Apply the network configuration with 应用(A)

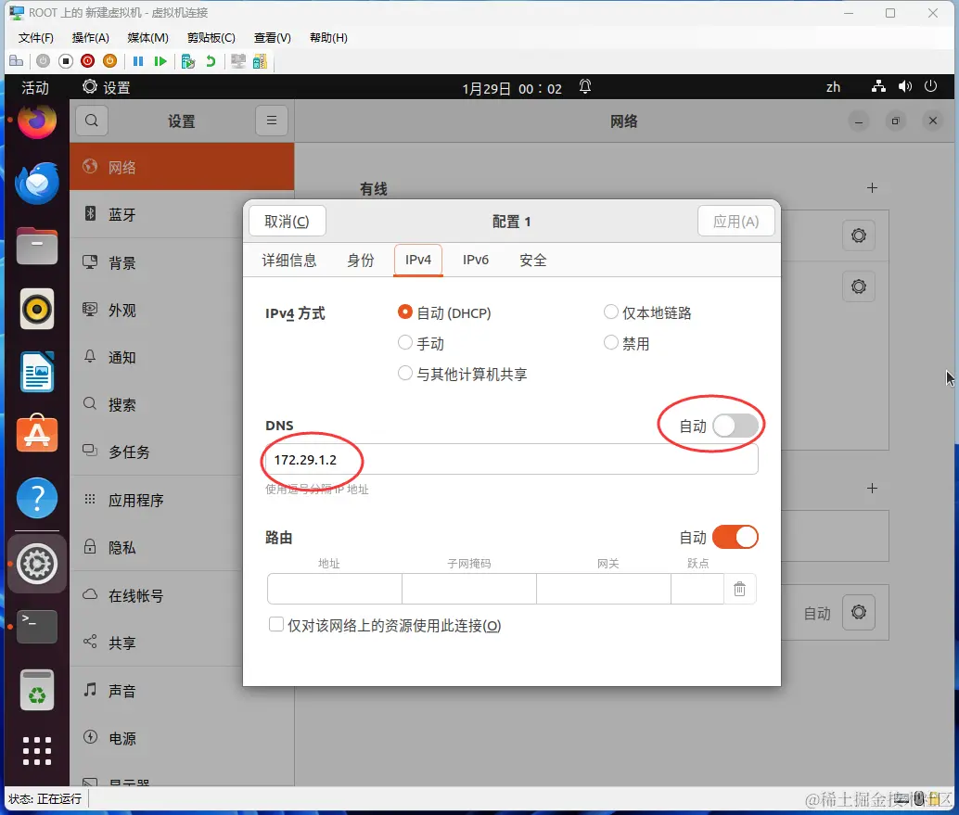[735, 221]
